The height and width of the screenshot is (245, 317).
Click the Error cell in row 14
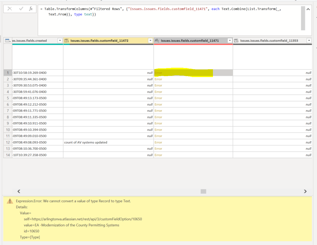click(x=193, y=155)
